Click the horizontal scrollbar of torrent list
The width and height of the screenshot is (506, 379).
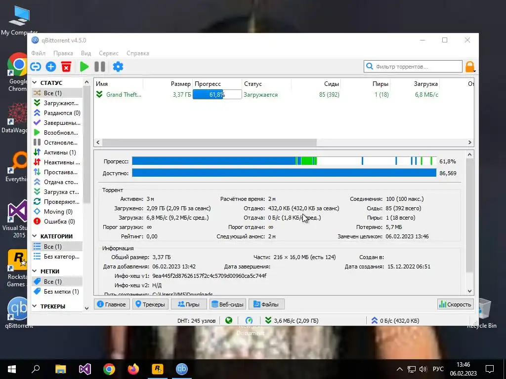point(209,142)
